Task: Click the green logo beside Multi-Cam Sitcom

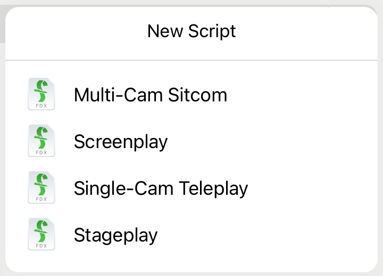Action: coord(41,91)
